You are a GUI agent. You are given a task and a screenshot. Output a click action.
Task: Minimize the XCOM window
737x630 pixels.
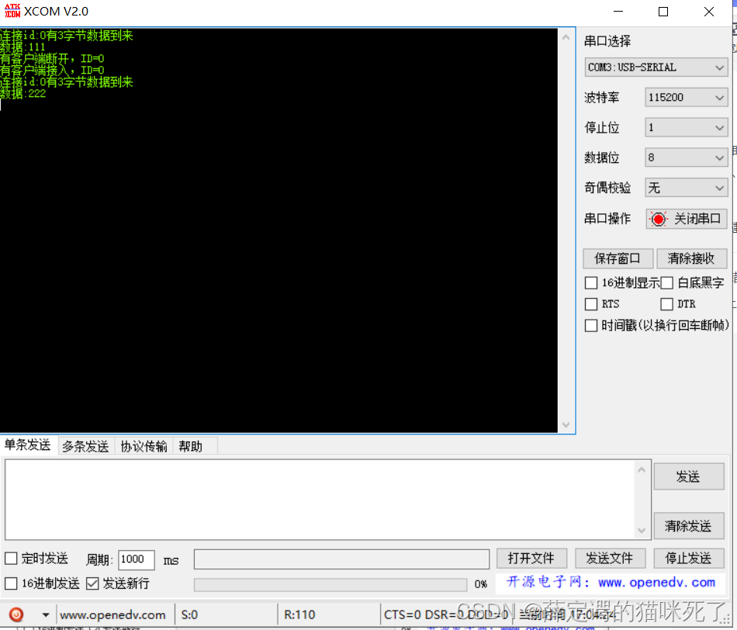618,12
